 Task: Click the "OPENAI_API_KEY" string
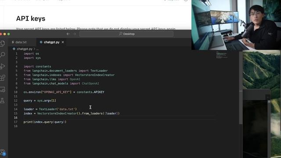[x=56, y=92]
